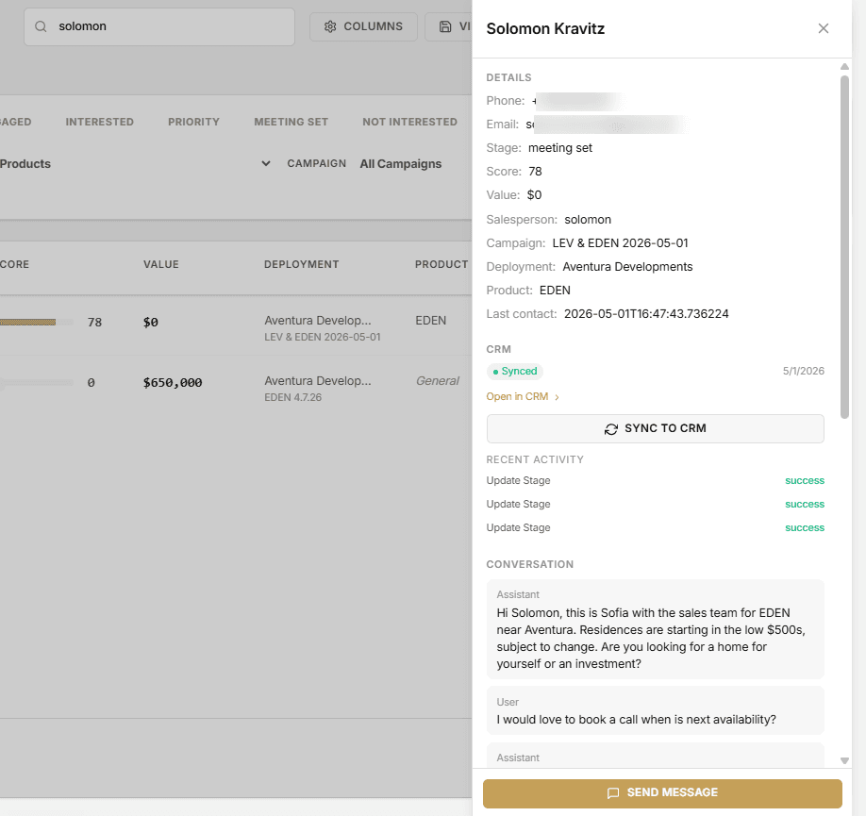Screen dimensions: 866x816
Task: Click the Hi Solomon assistant message
Action: pos(655,629)
